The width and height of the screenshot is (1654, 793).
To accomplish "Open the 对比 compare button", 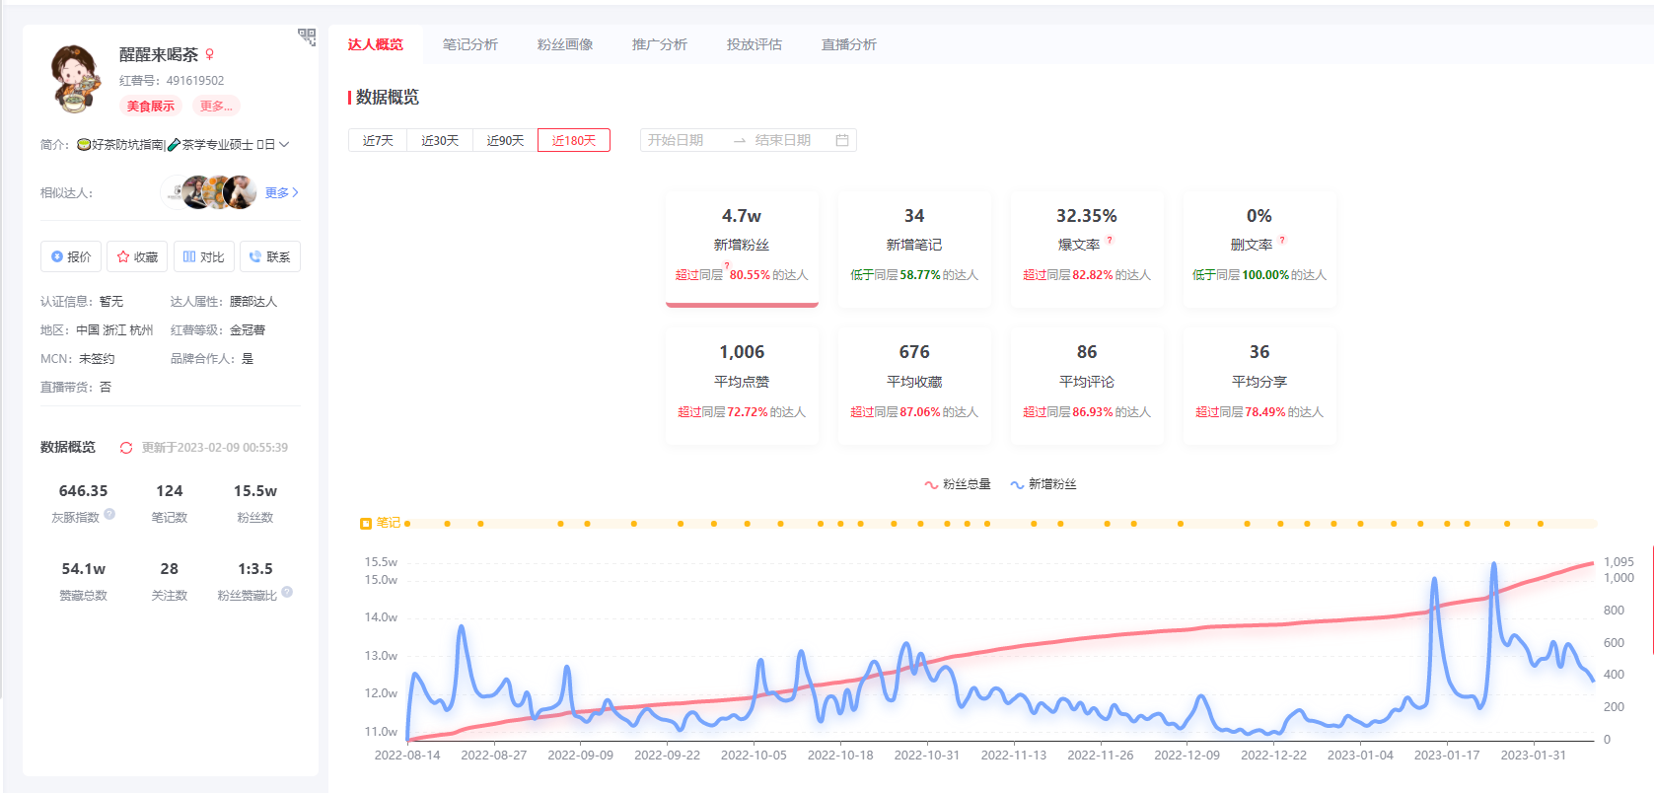I will pos(204,256).
